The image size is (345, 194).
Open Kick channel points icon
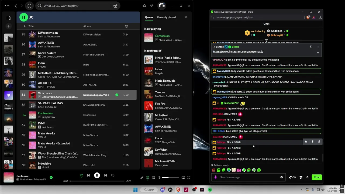click(292, 177)
